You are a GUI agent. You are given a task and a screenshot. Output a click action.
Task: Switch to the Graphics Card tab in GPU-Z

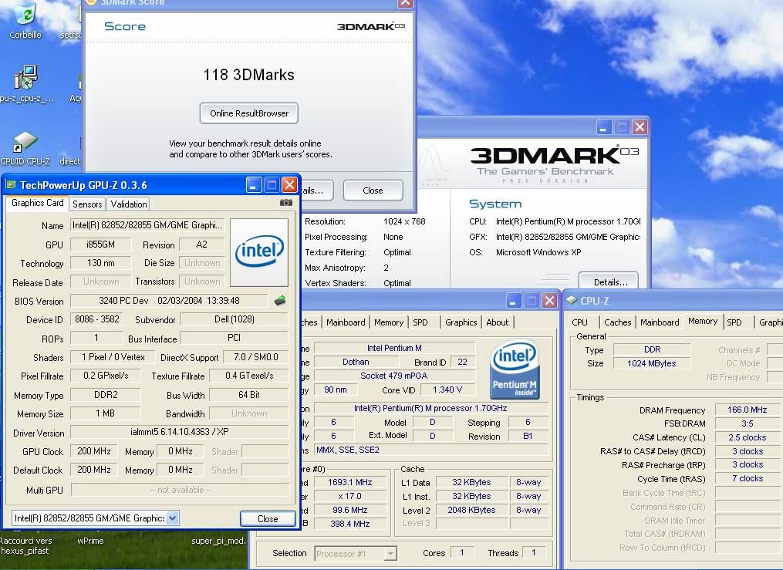click(x=38, y=203)
